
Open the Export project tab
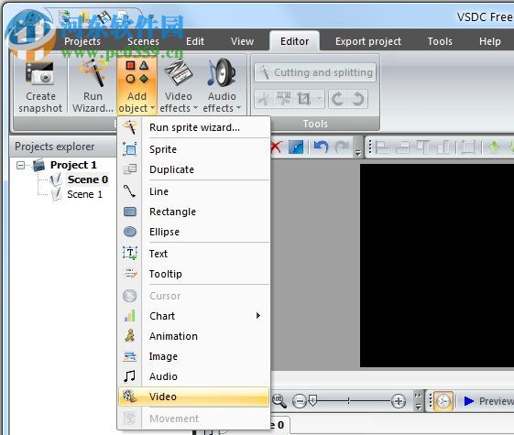pos(368,41)
